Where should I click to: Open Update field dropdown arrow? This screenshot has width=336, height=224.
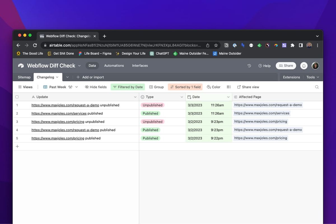point(135,97)
